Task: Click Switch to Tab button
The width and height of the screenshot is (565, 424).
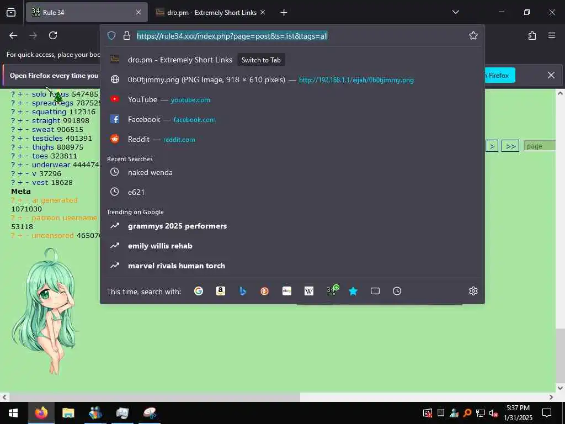Action: click(261, 60)
